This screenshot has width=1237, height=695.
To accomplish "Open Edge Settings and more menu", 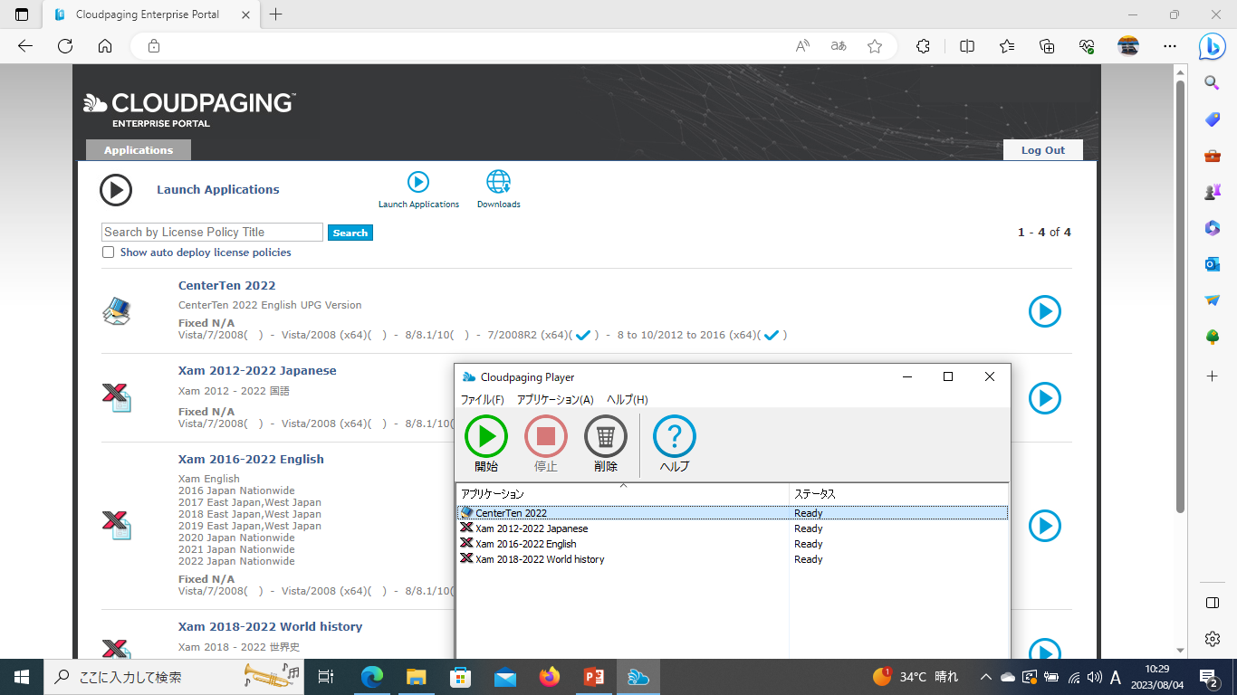I will (1170, 46).
